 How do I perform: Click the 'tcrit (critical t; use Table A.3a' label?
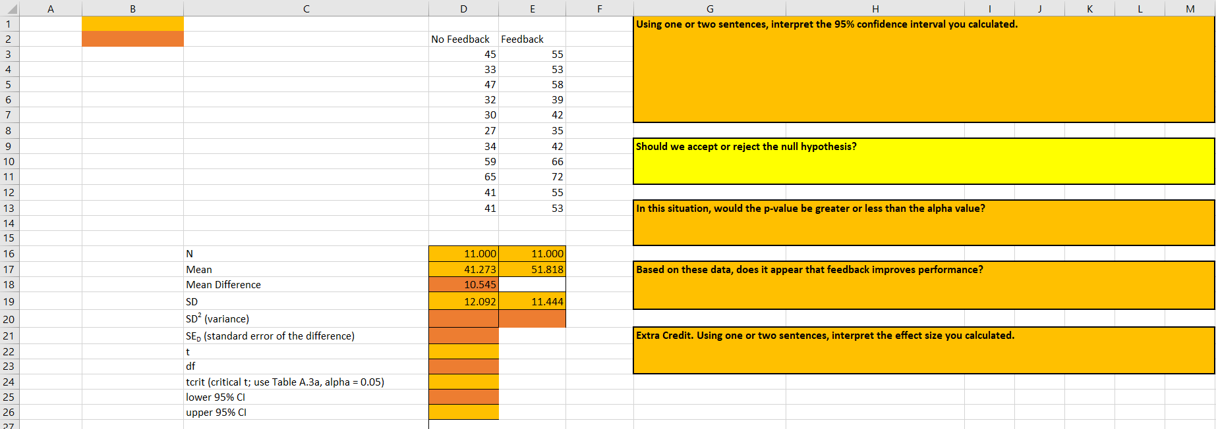coord(285,382)
